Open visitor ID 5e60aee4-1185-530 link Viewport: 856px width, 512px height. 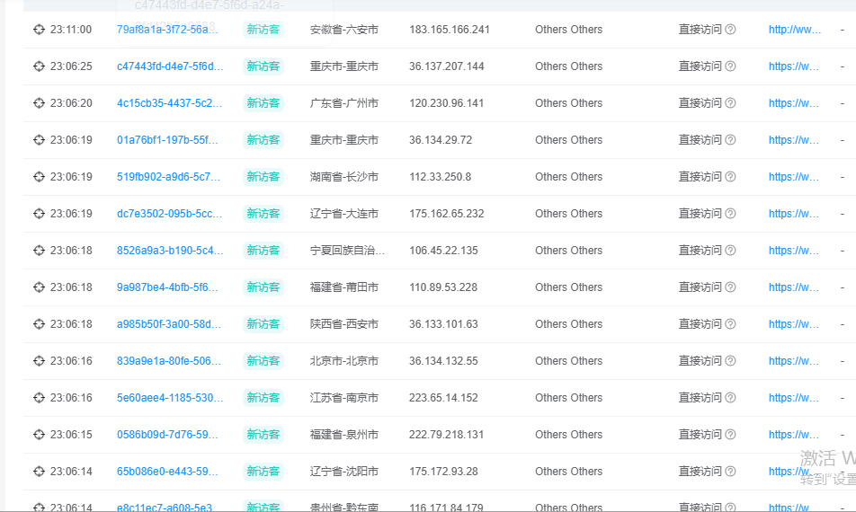(170, 398)
